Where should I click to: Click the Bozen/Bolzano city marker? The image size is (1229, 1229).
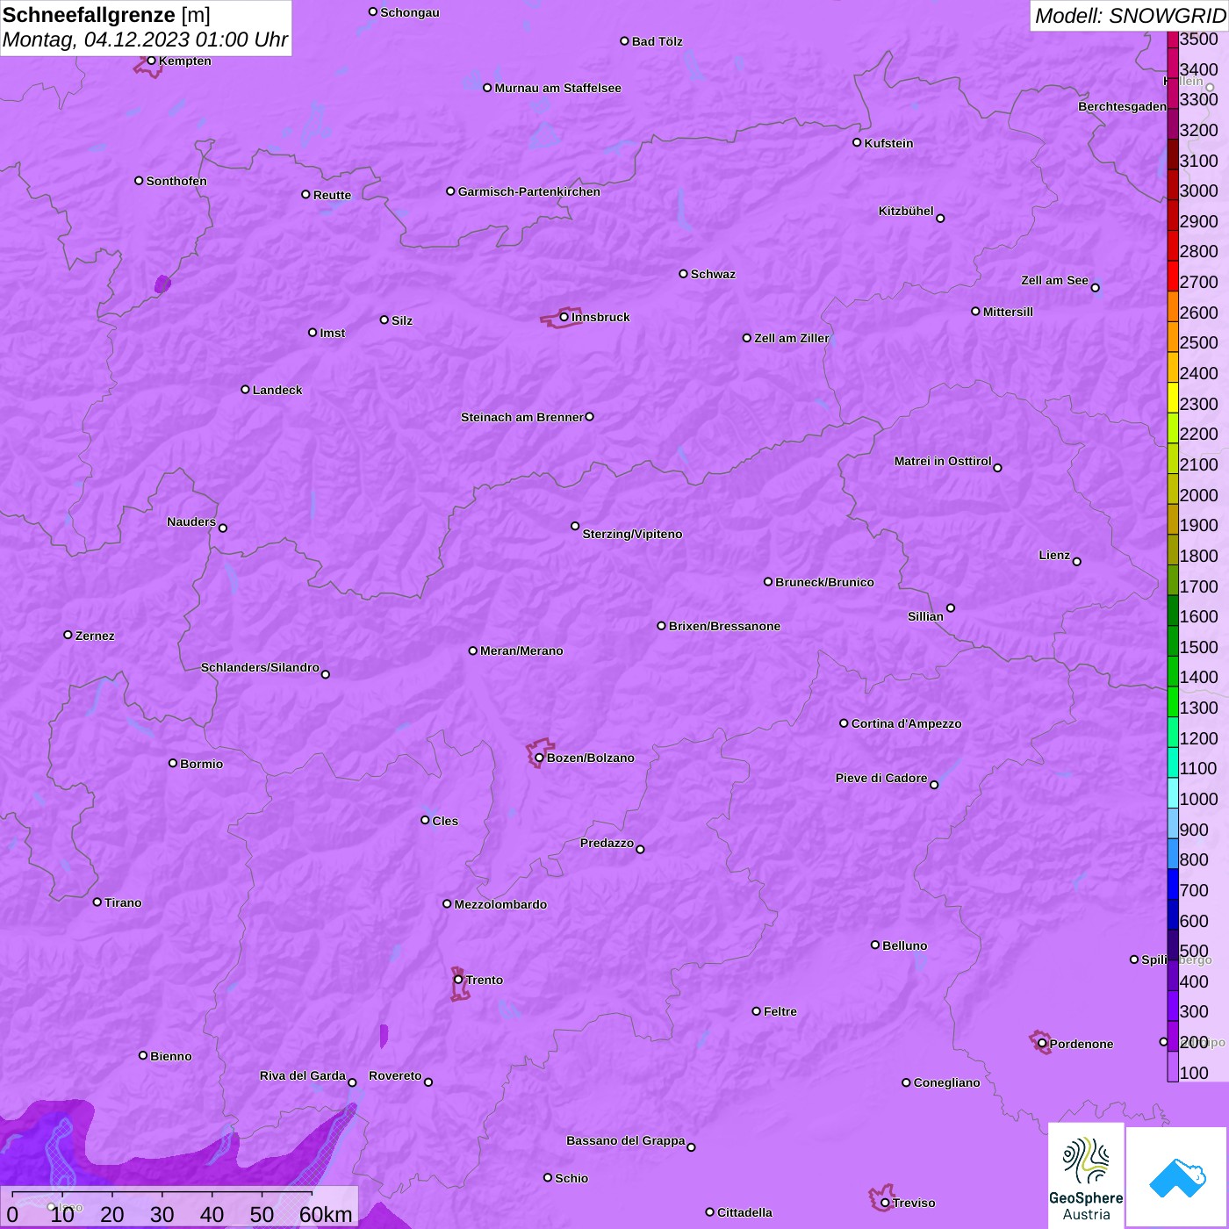(x=539, y=758)
